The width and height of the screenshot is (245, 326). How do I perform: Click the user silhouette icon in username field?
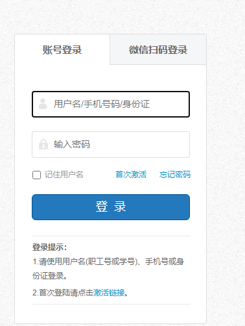pyautogui.click(x=43, y=104)
